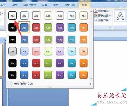
Task: Pick the purple filled Abc style, second row
Action: click(x=60, y=27)
